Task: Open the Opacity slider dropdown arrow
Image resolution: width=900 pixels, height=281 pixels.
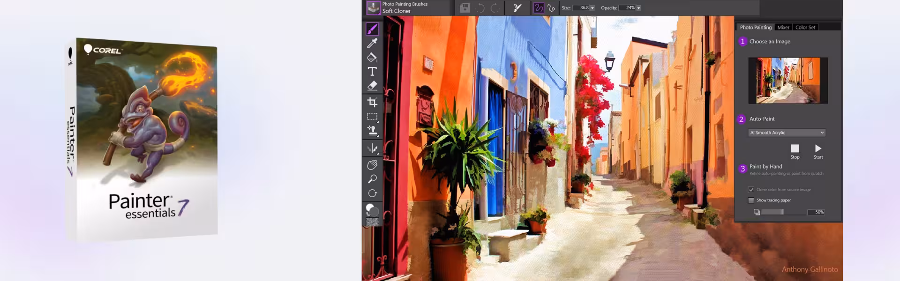Action: tap(638, 8)
